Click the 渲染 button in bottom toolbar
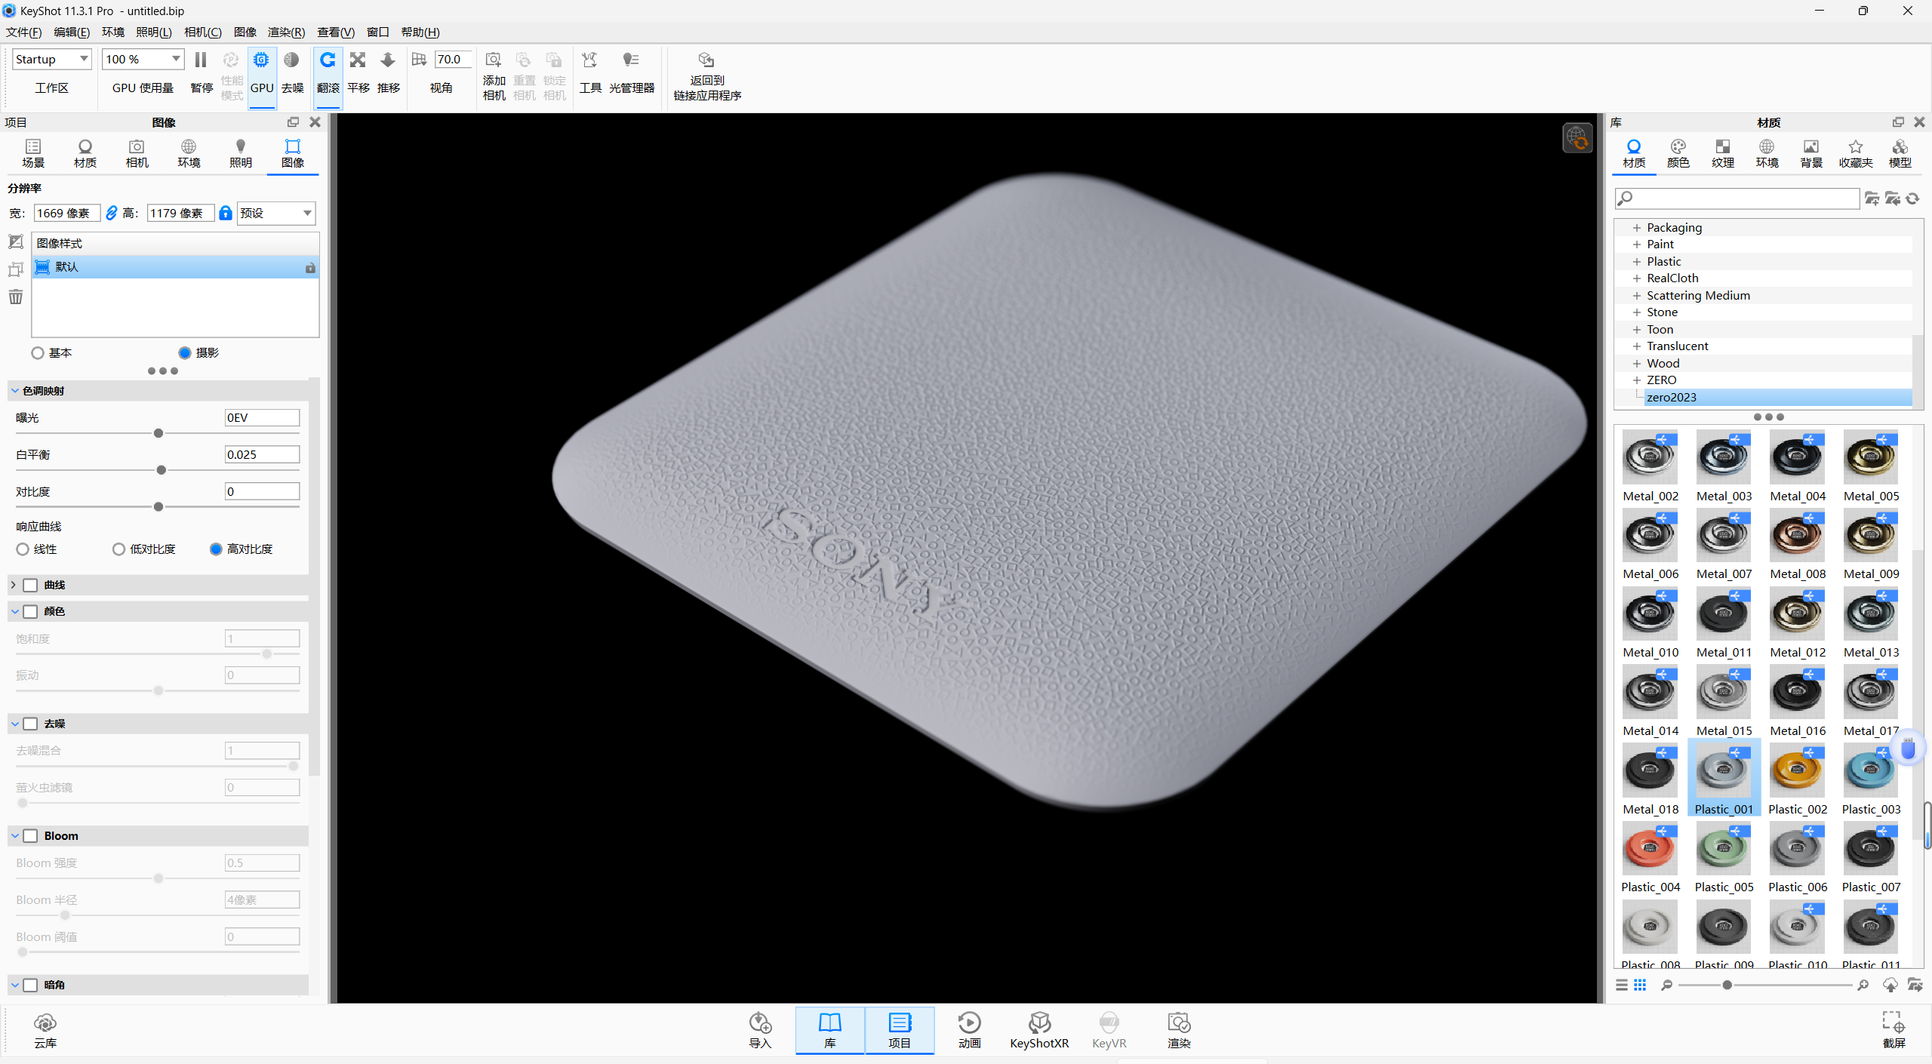Screen dimensions: 1932x1064 (x=1178, y=1030)
